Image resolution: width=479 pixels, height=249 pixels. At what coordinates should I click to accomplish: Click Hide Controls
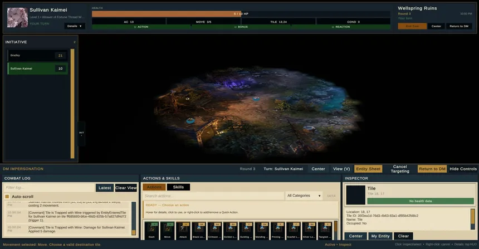[463, 169]
